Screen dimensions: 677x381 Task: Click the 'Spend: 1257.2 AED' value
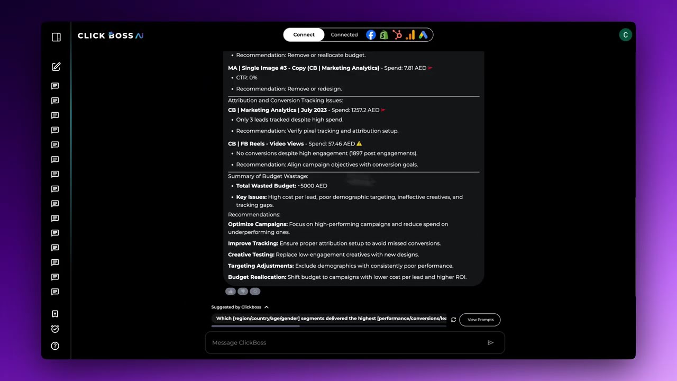(x=355, y=110)
